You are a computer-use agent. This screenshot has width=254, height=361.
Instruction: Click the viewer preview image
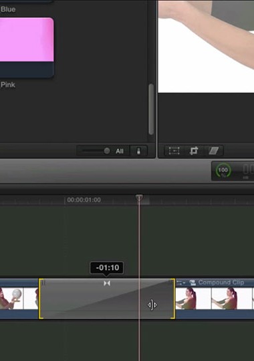206,47
